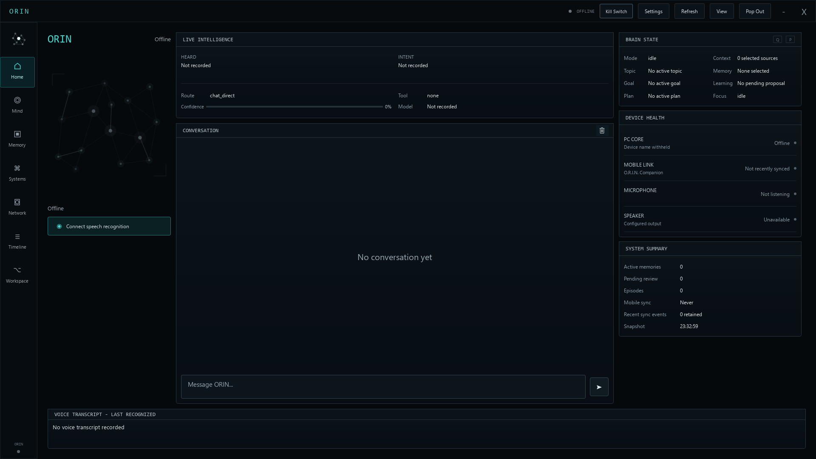The height and width of the screenshot is (459, 816).
Task: Open the Mind section in sidebar
Action: (17, 105)
